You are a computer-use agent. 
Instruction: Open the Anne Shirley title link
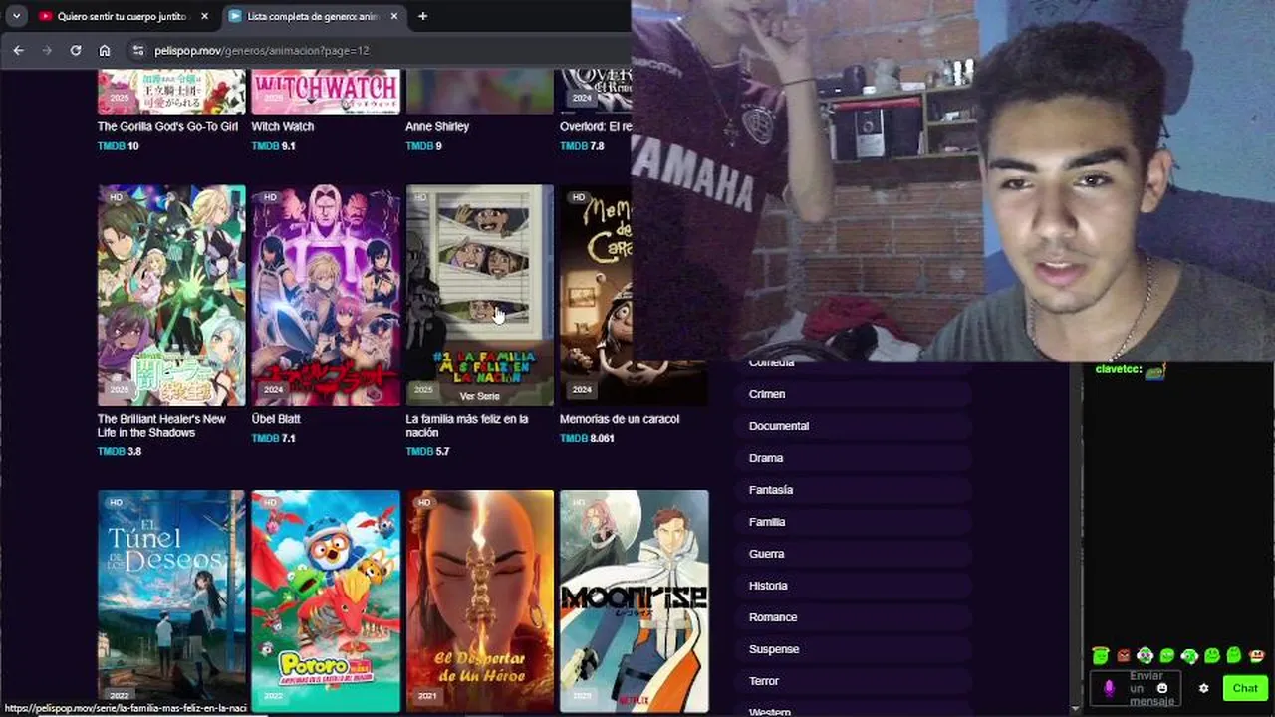pos(437,126)
